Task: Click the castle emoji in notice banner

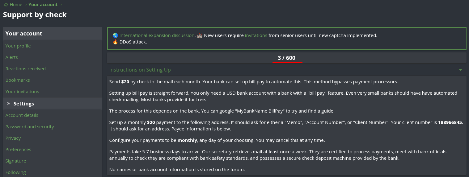Action: click(x=200, y=35)
